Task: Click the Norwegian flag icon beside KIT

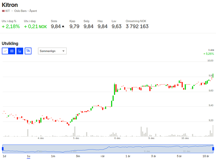Action: pos(3,11)
